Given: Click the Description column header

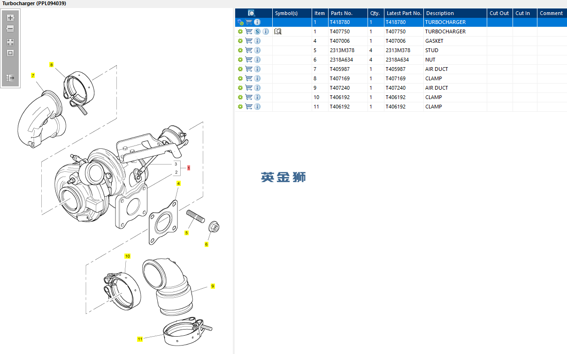Looking at the screenshot, I should [x=439, y=13].
